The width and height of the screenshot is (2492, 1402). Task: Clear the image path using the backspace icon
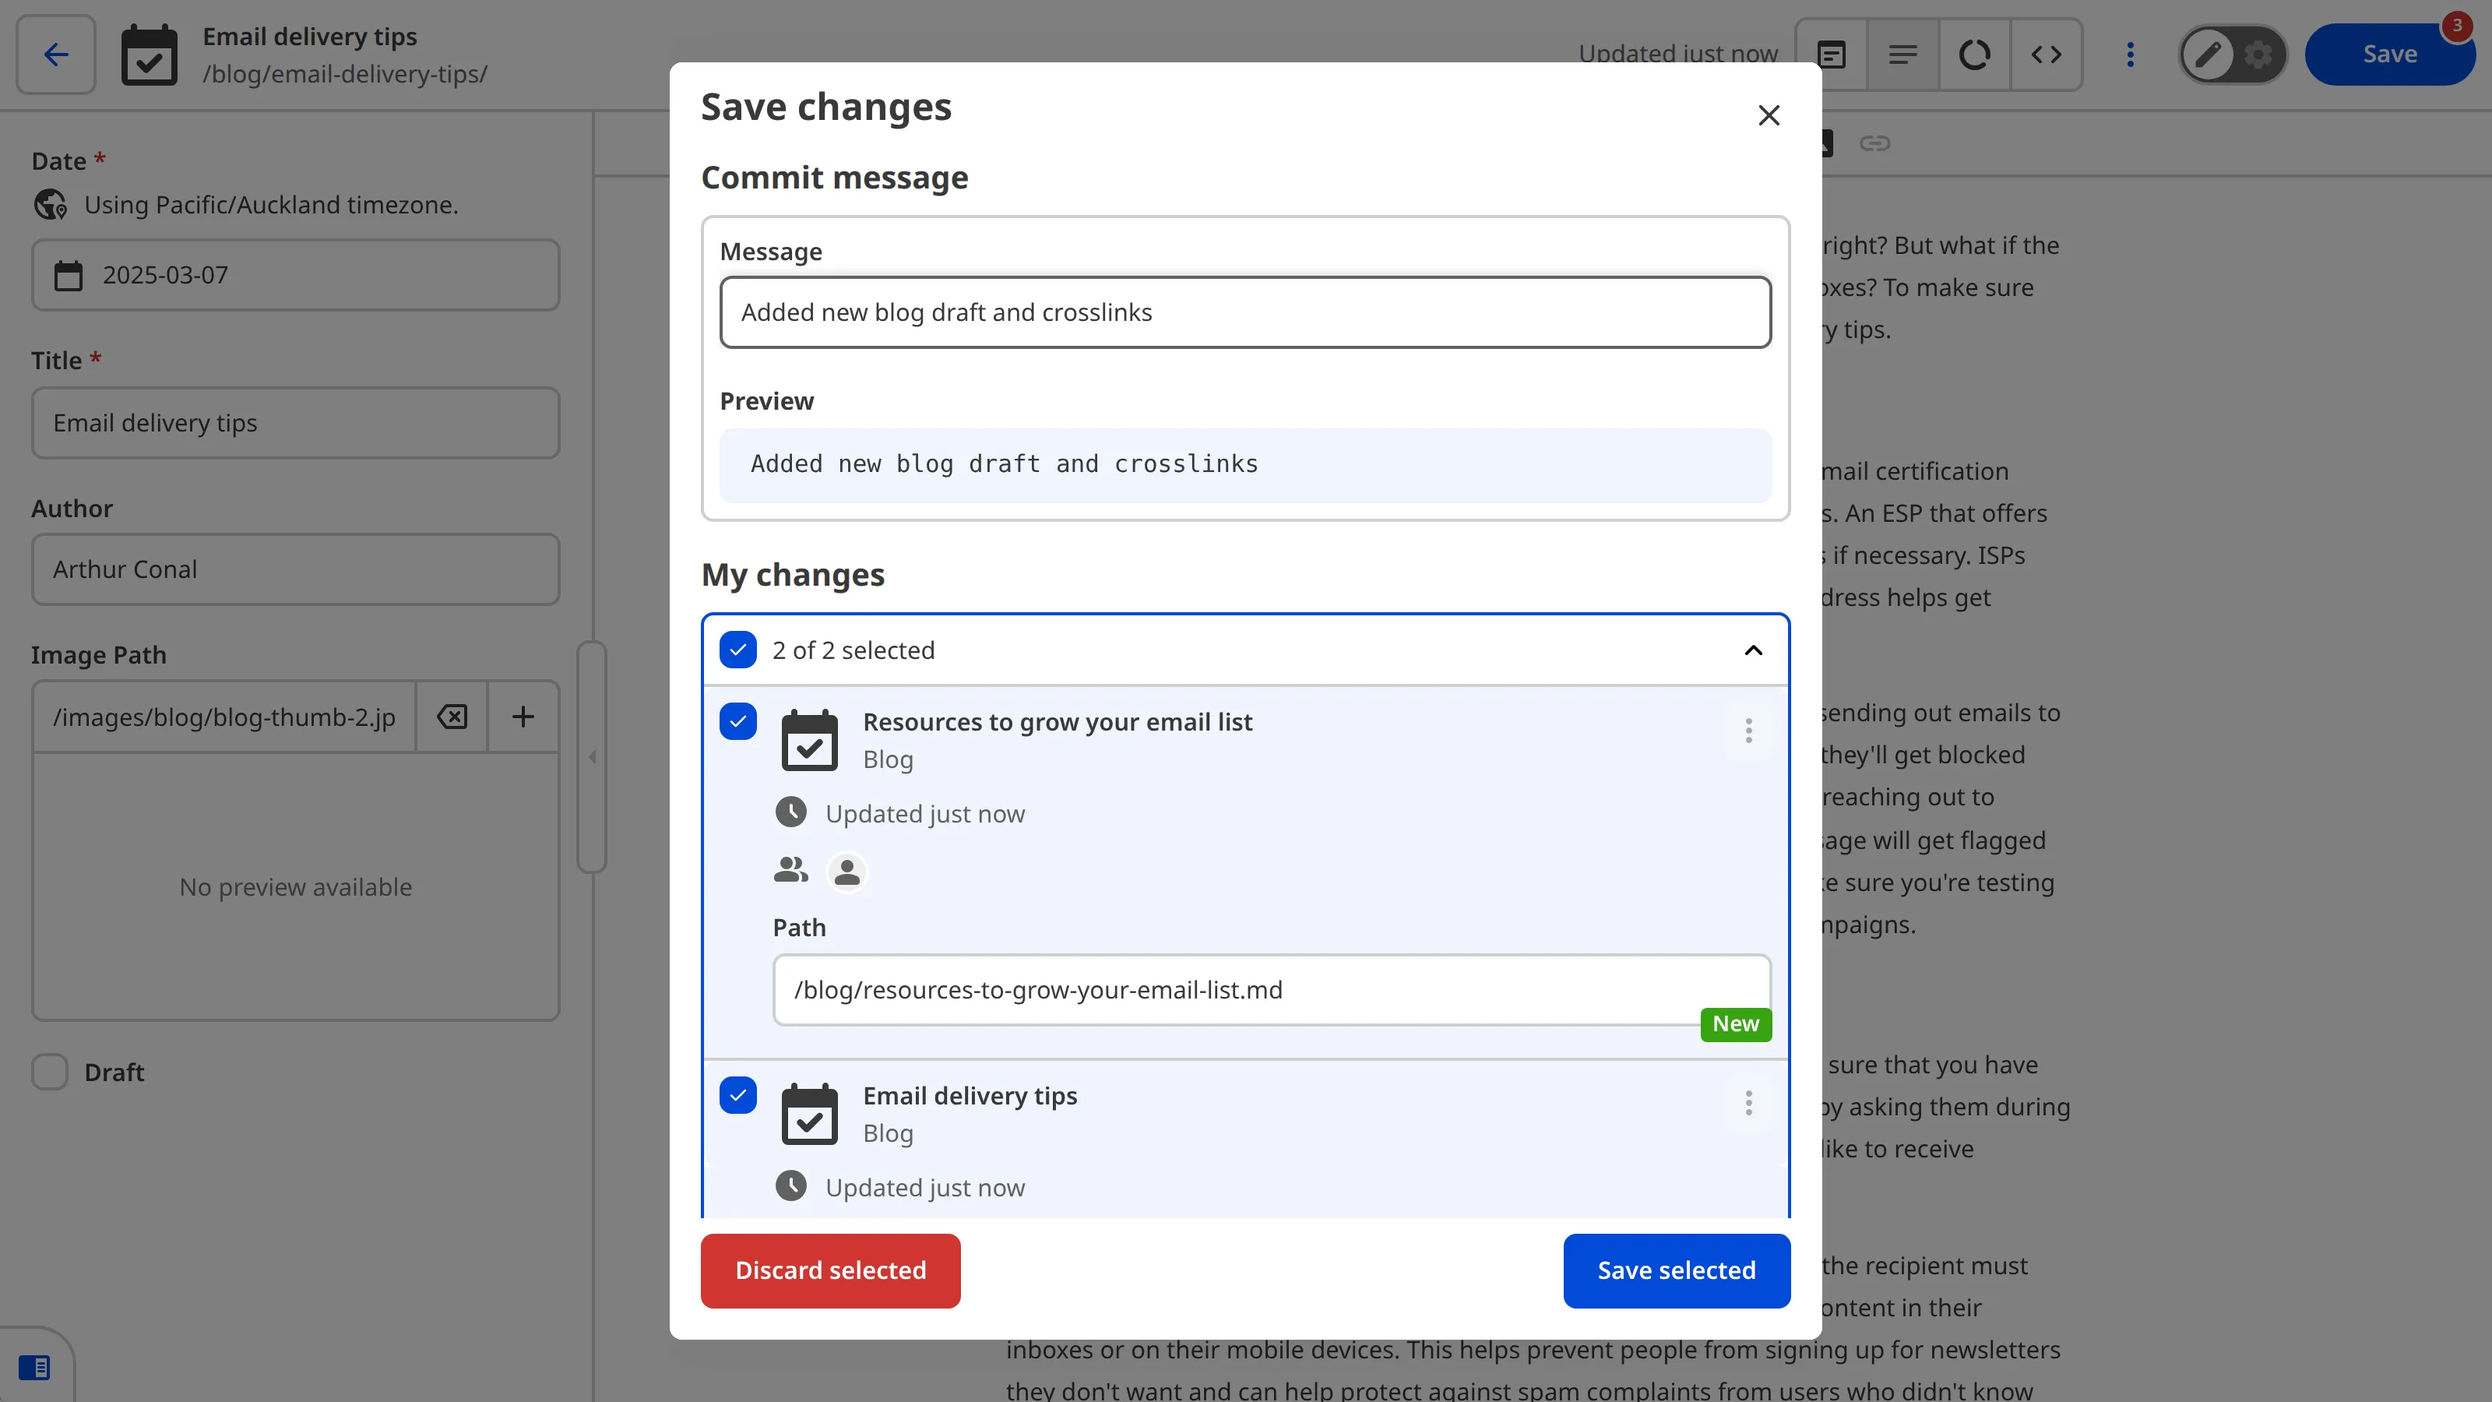pos(451,717)
